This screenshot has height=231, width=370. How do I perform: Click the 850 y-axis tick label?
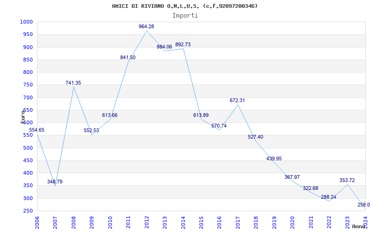pos(28,60)
